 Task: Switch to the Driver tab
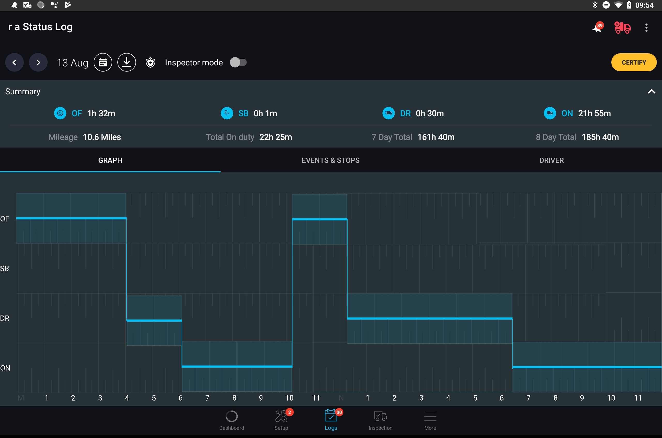click(x=552, y=160)
